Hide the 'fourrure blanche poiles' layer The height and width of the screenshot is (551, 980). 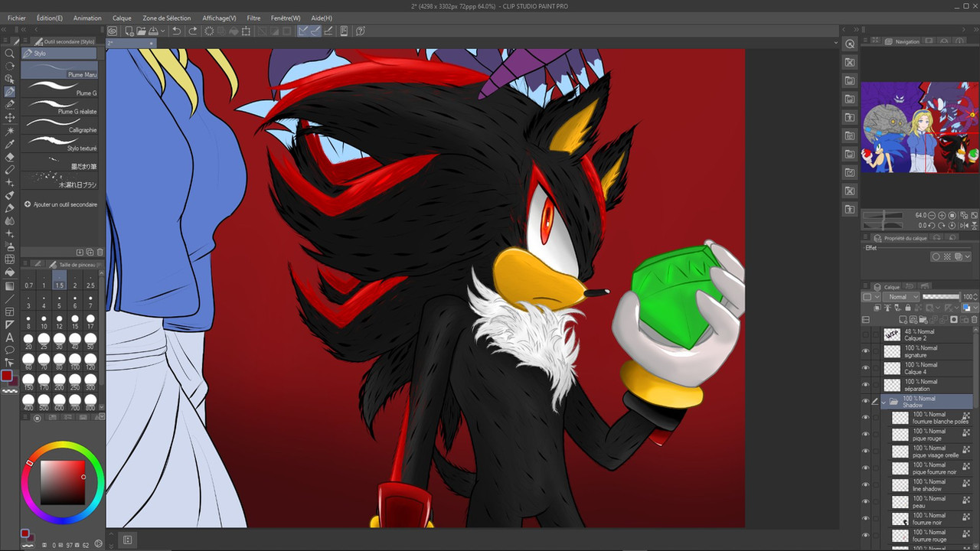tap(865, 419)
